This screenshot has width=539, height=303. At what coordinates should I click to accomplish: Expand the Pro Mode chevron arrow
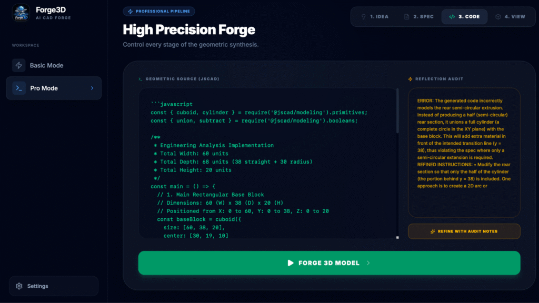(92, 88)
